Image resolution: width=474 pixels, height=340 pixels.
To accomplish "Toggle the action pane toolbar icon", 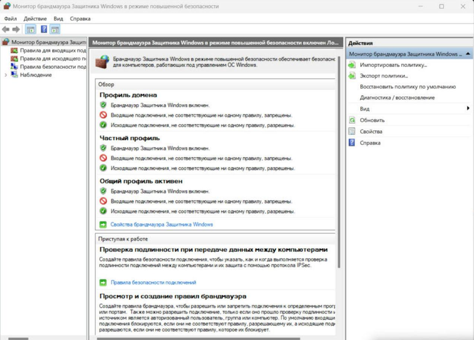I will click(x=55, y=29).
